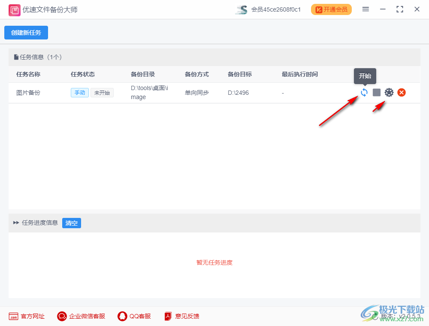Screen dimensions: 429x326
Task: Open the hamburger menu
Action: tap(366, 9)
